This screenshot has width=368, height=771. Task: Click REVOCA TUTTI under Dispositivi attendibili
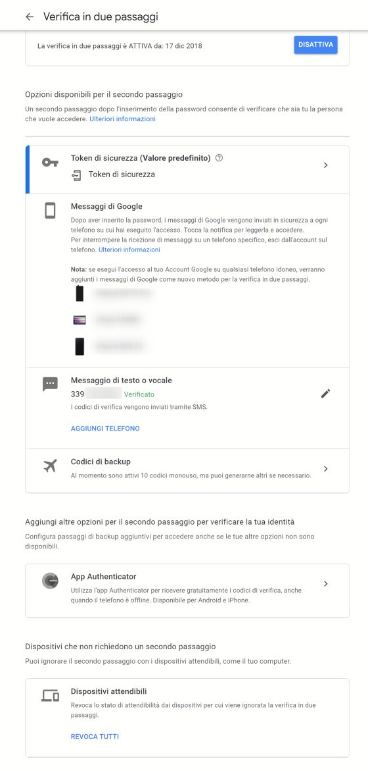click(95, 737)
